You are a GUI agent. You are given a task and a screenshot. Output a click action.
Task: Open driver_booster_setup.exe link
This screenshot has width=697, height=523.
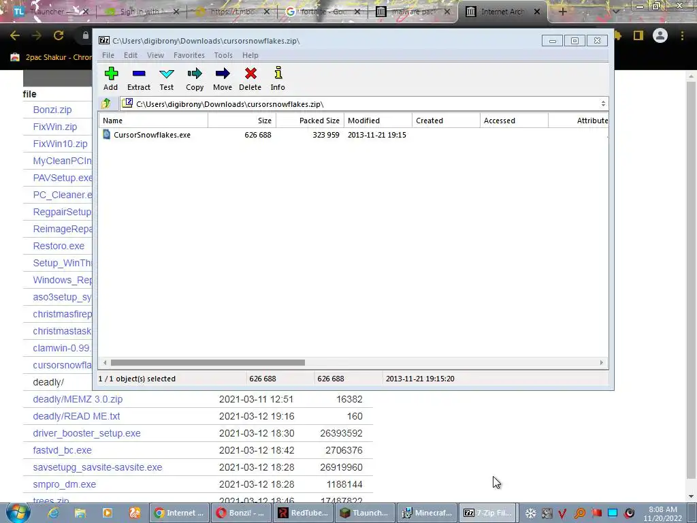pos(86,433)
